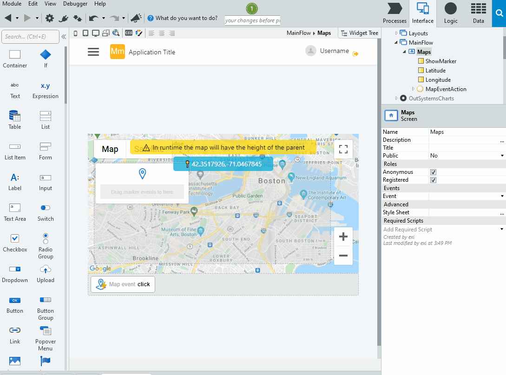Switch to the Data tab
The height and width of the screenshot is (375, 506).
pyautogui.click(x=478, y=13)
